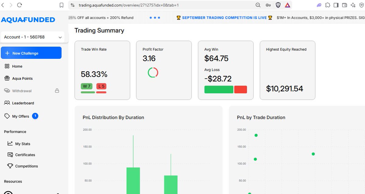Click the $64.75 average win value
This screenshot has width=365, height=194.
216,58
